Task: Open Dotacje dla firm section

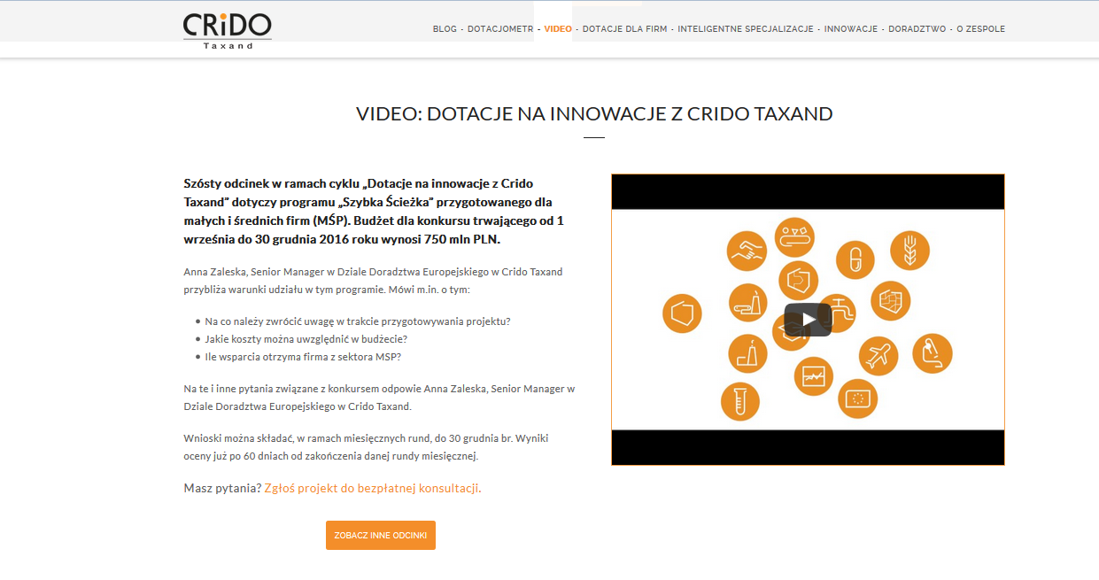Action: pos(624,29)
